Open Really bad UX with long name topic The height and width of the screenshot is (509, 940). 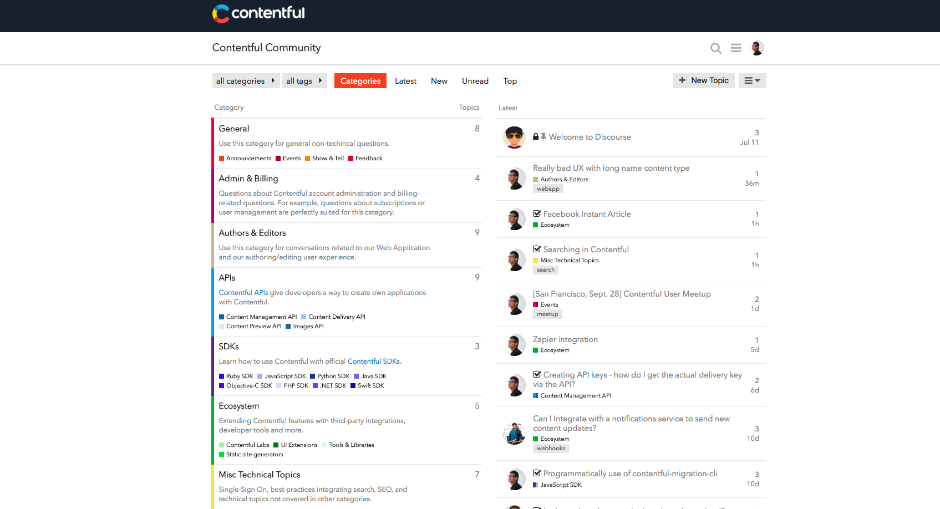611,168
